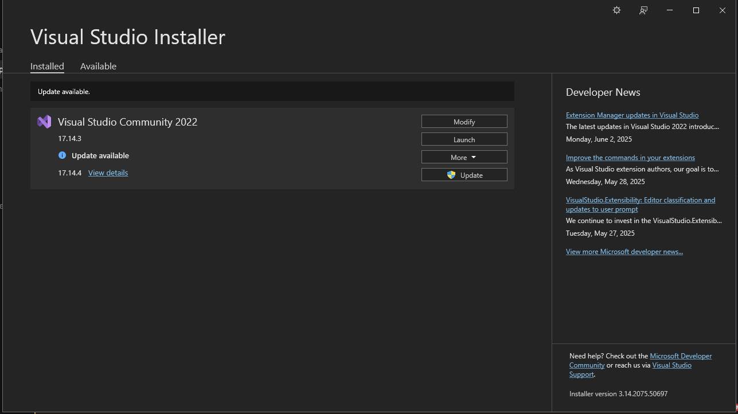Click the shield icon on Update
This screenshot has width=738, height=414.
click(x=451, y=175)
